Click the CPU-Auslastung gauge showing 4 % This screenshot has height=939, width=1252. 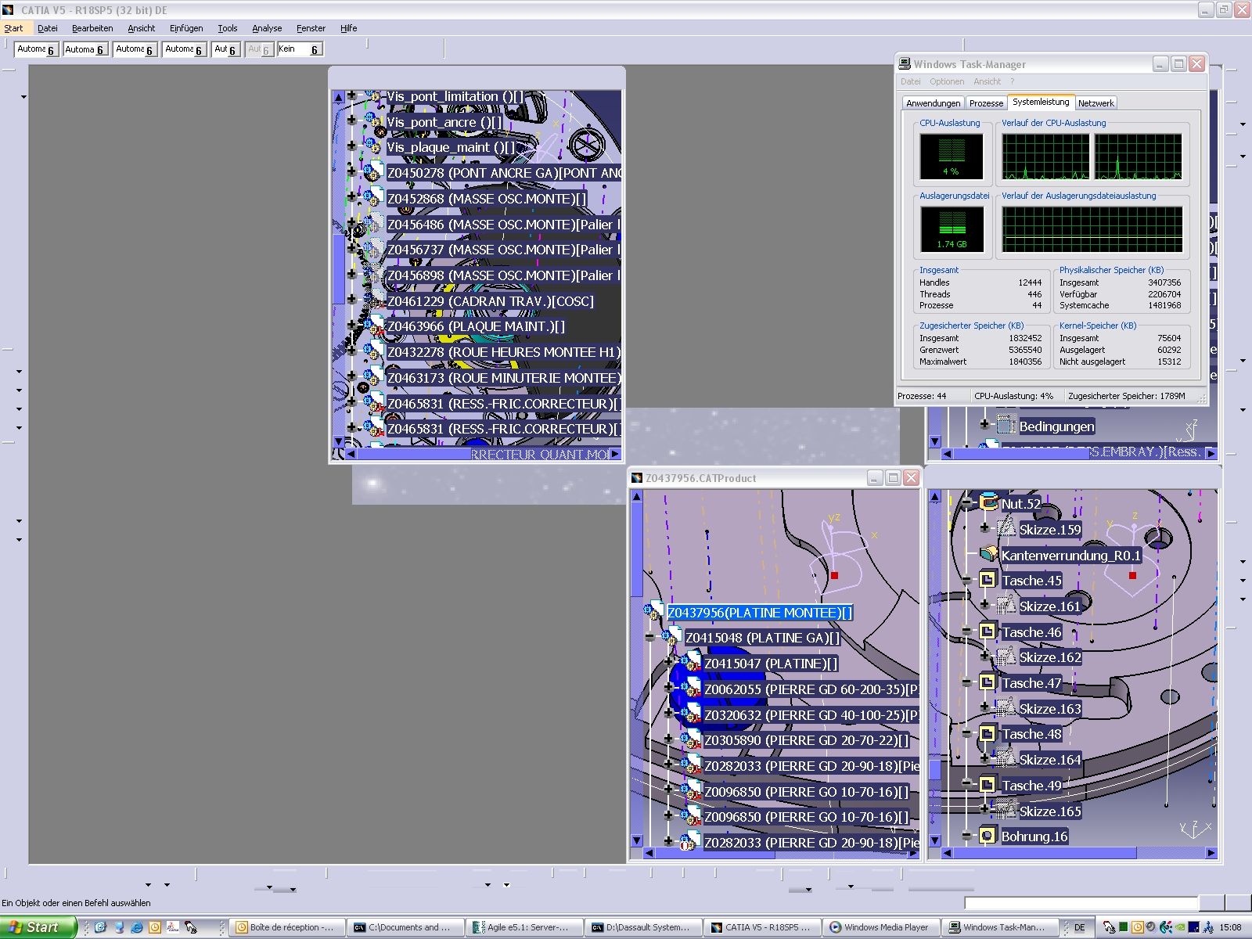click(951, 156)
